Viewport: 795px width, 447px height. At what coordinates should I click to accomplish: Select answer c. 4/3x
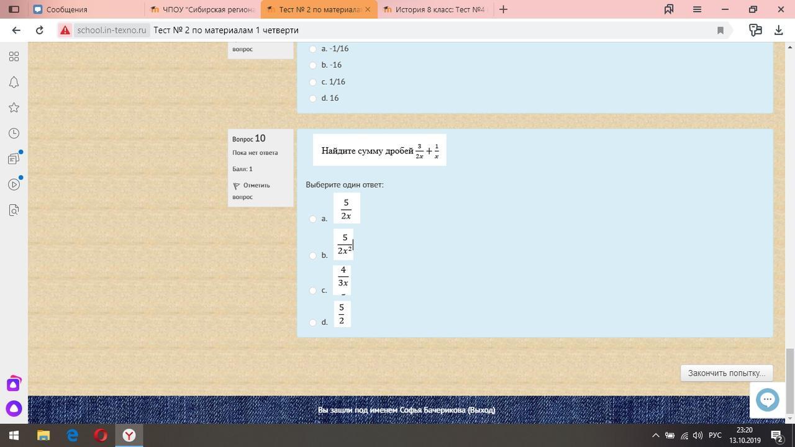(x=313, y=291)
